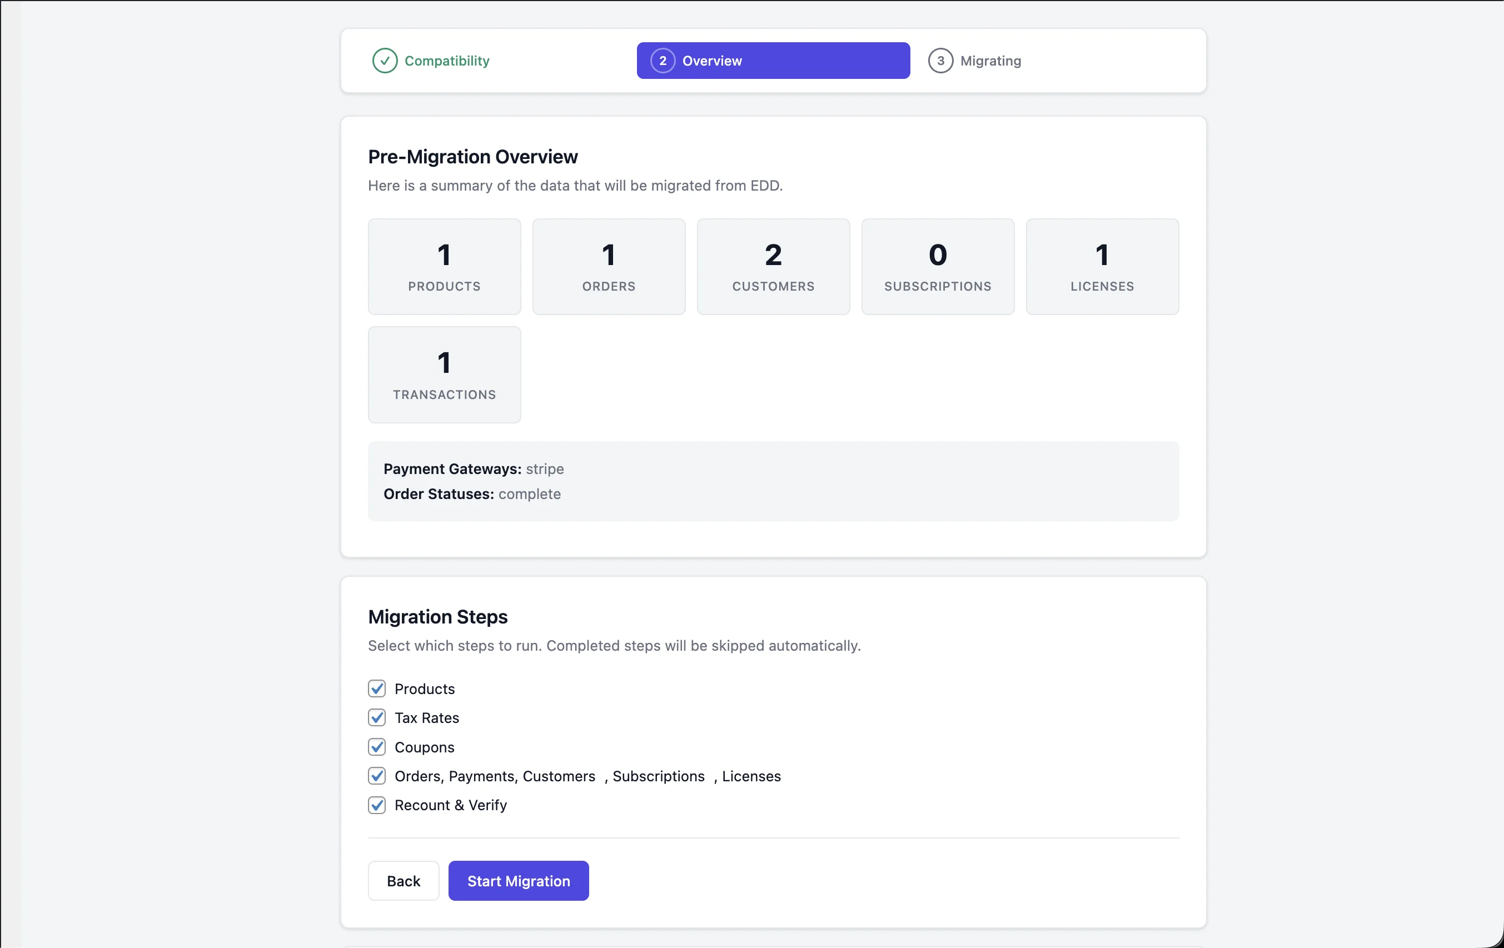Click the checked Products checkbox icon
Viewport: 1504px width, 948px height.
pos(377,688)
